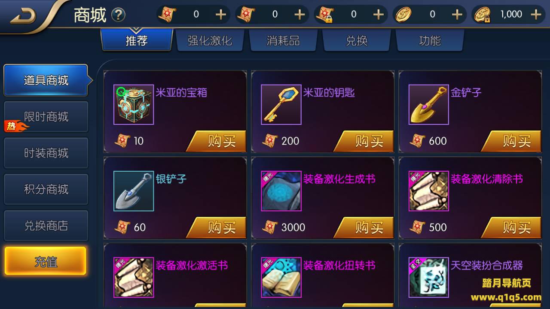Open the shop help question mark

point(118,15)
